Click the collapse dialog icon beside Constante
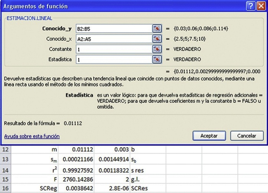 click(157, 49)
